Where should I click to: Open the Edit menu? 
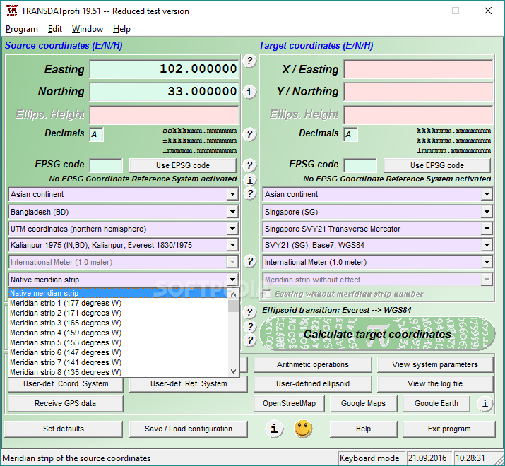click(x=55, y=29)
